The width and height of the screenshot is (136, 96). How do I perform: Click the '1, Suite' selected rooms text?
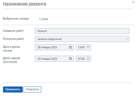click(43, 19)
